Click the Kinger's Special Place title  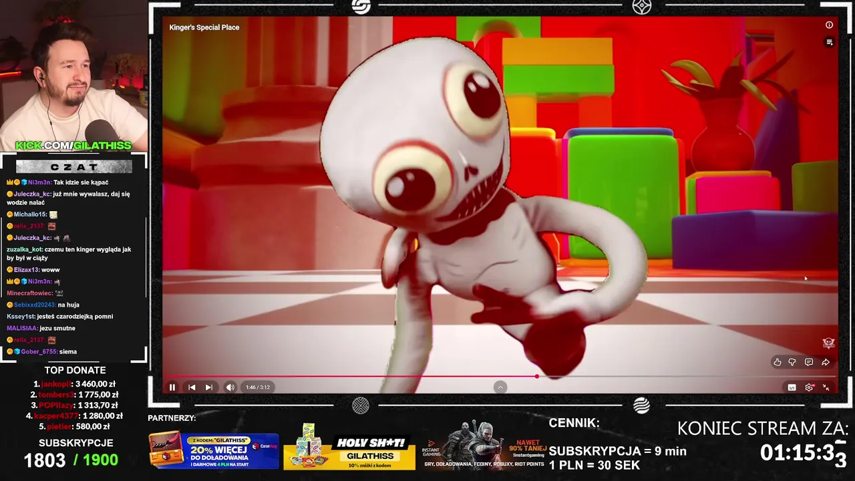click(x=204, y=27)
